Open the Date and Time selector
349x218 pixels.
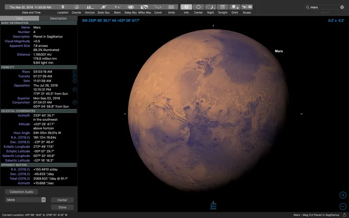pyautogui.click(x=31, y=7)
